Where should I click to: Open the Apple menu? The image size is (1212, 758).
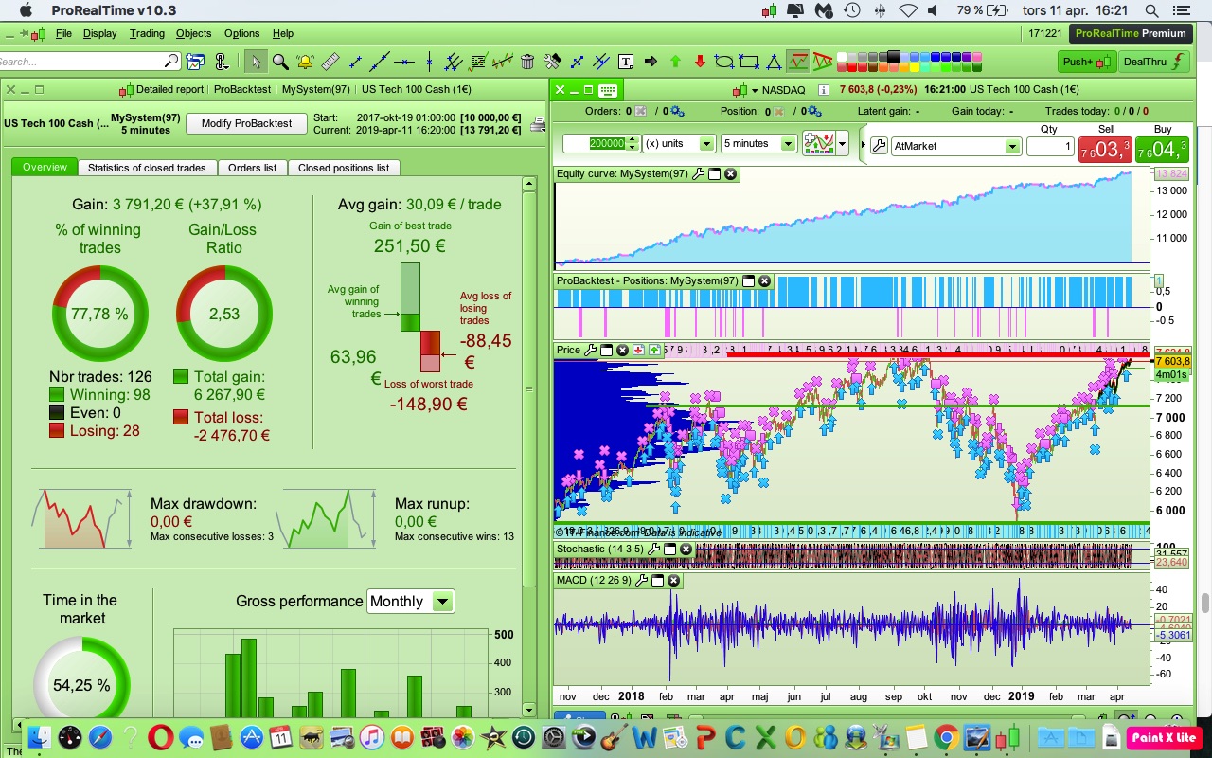click(x=26, y=10)
